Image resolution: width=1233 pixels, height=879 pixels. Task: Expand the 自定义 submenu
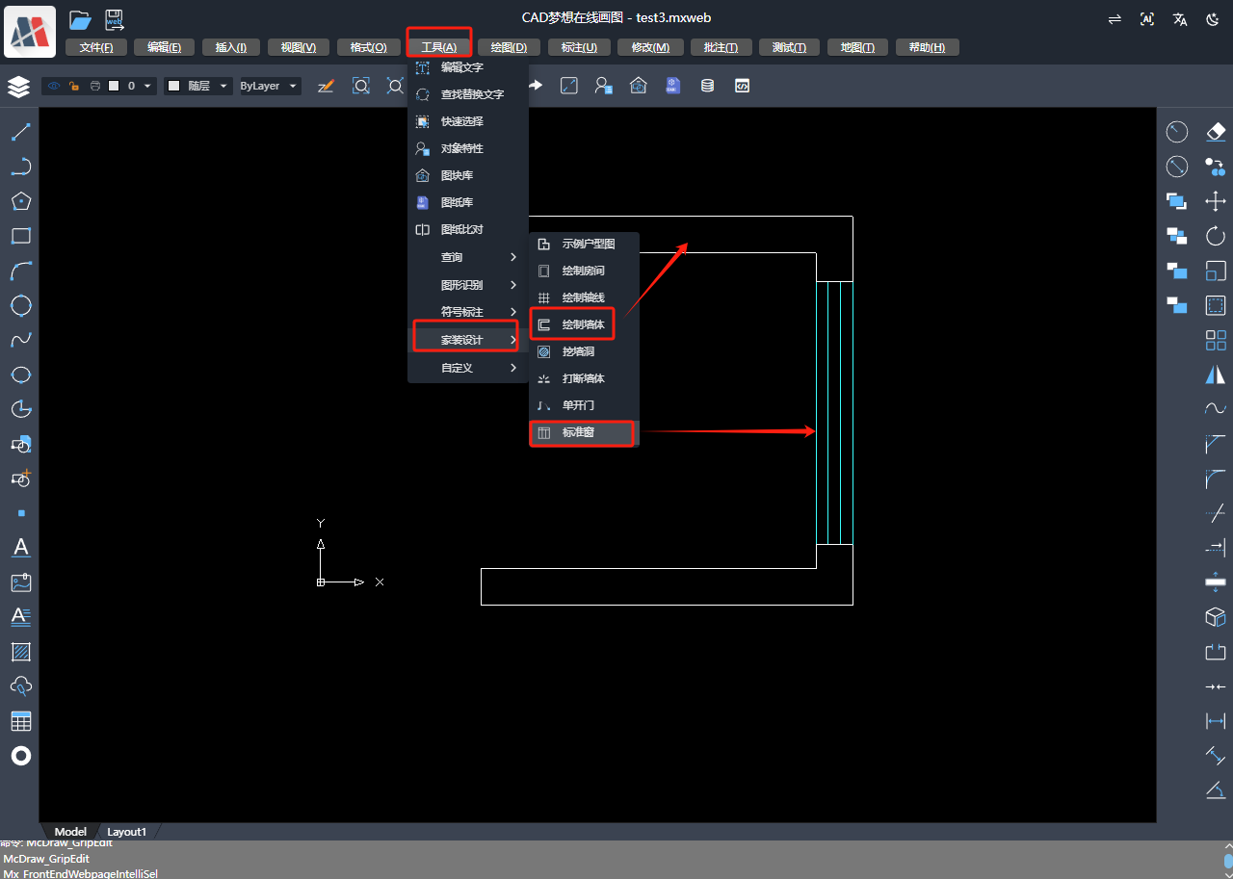[x=468, y=368]
